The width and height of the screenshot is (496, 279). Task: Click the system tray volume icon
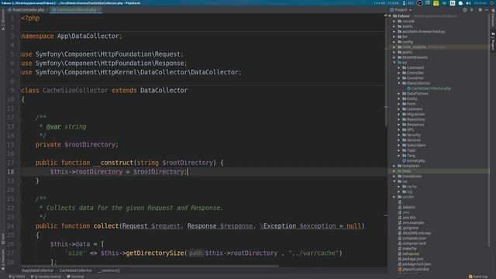pyautogui.click(x=468, y=3)
